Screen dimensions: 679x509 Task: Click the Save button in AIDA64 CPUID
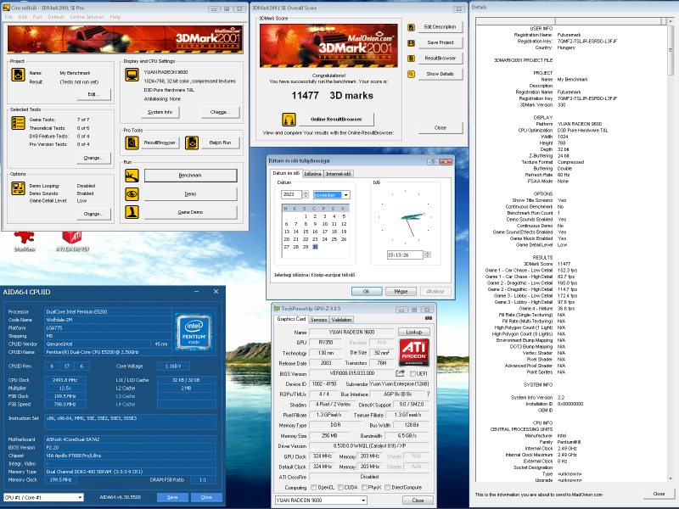[x=172, y=497]
